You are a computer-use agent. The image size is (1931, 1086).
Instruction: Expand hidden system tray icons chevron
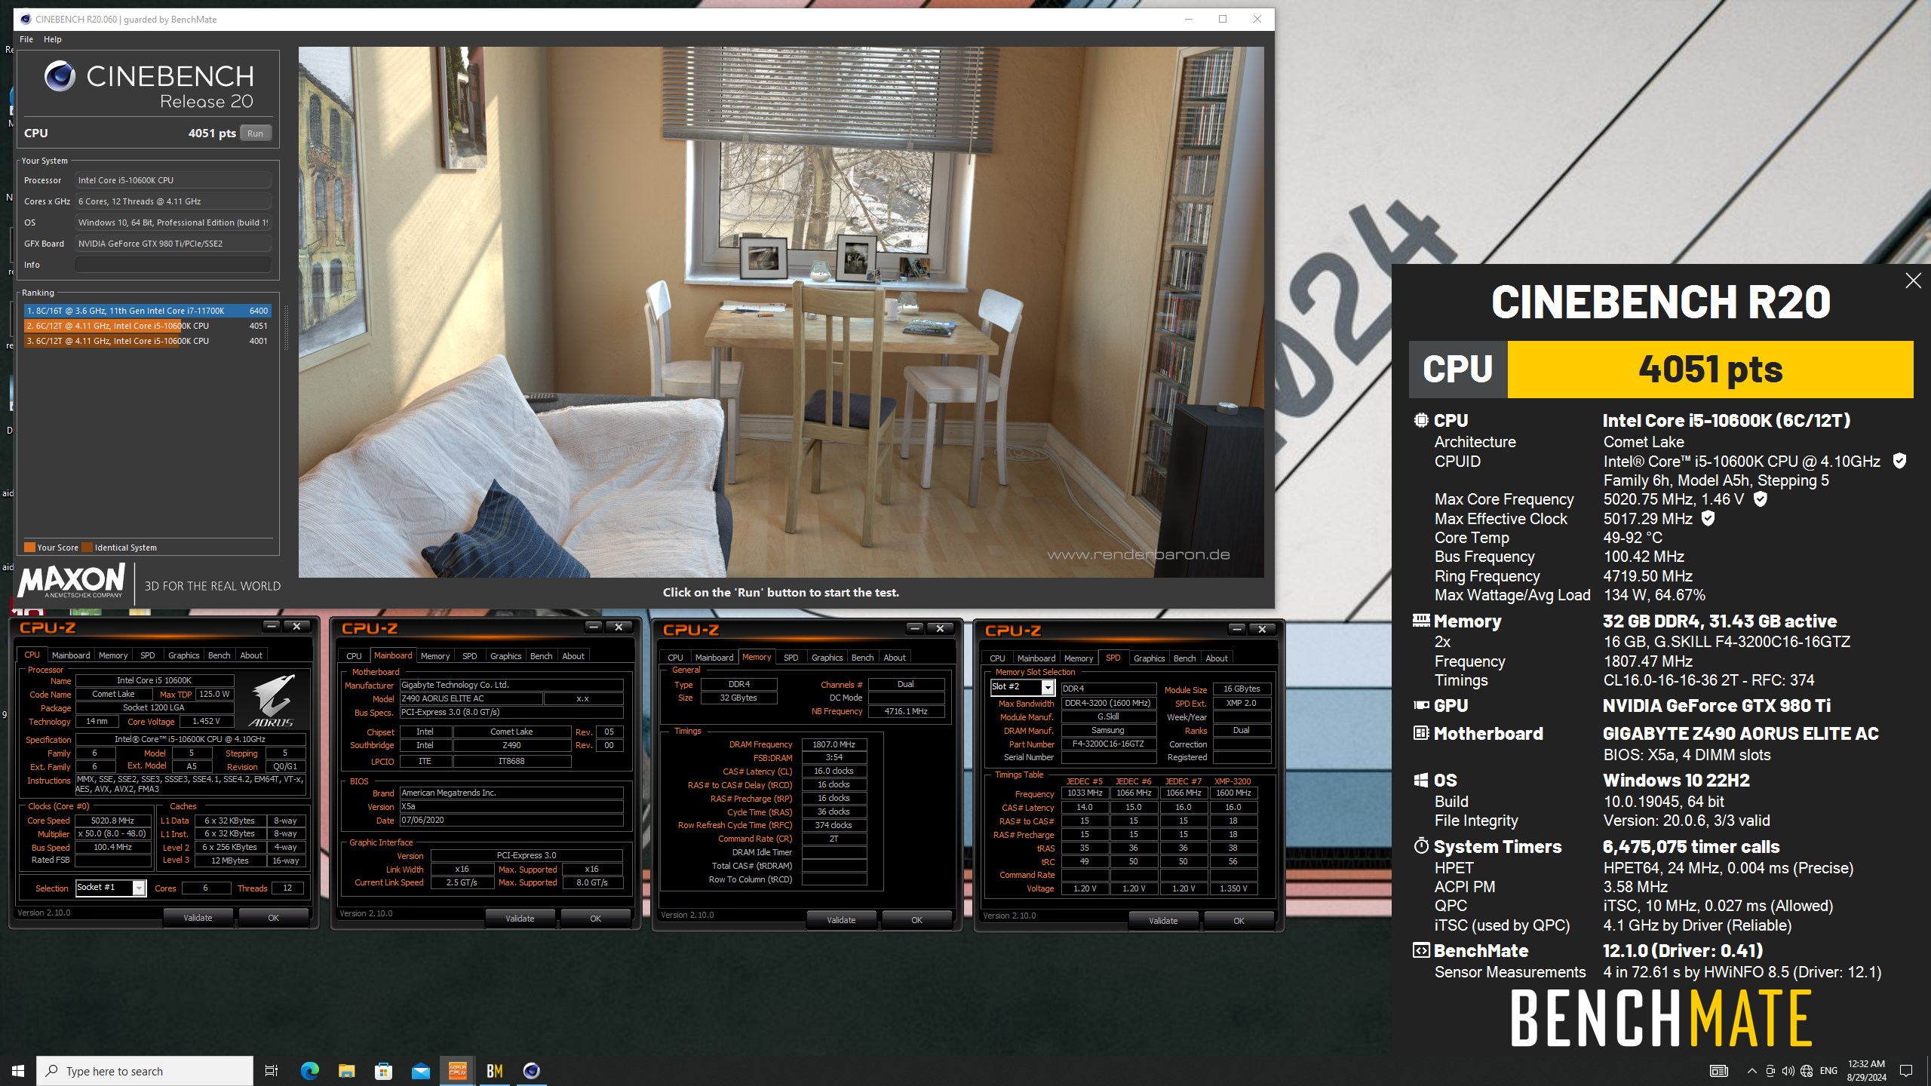(x=1751, y=1071)
